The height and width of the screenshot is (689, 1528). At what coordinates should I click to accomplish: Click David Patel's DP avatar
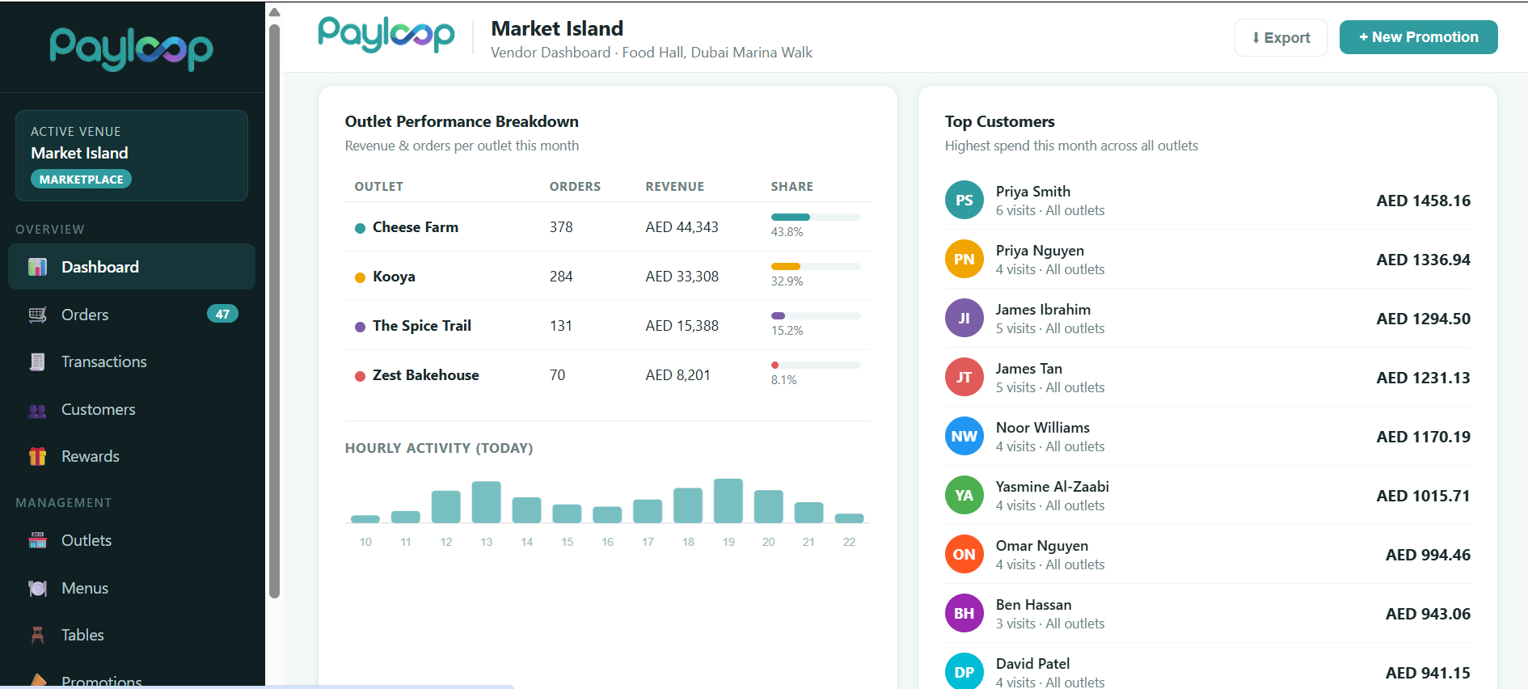964,671
